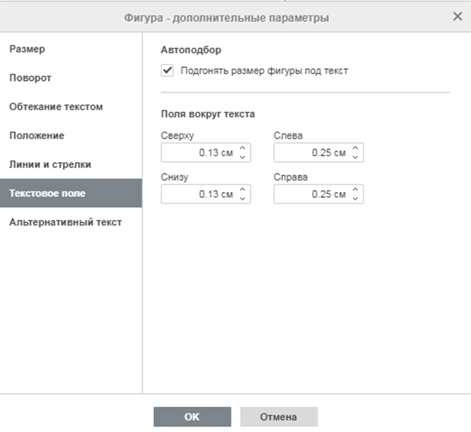471x432 pixels.
Task: Click the Поля вокруг текста heading
Action: [x=208, y=114]
